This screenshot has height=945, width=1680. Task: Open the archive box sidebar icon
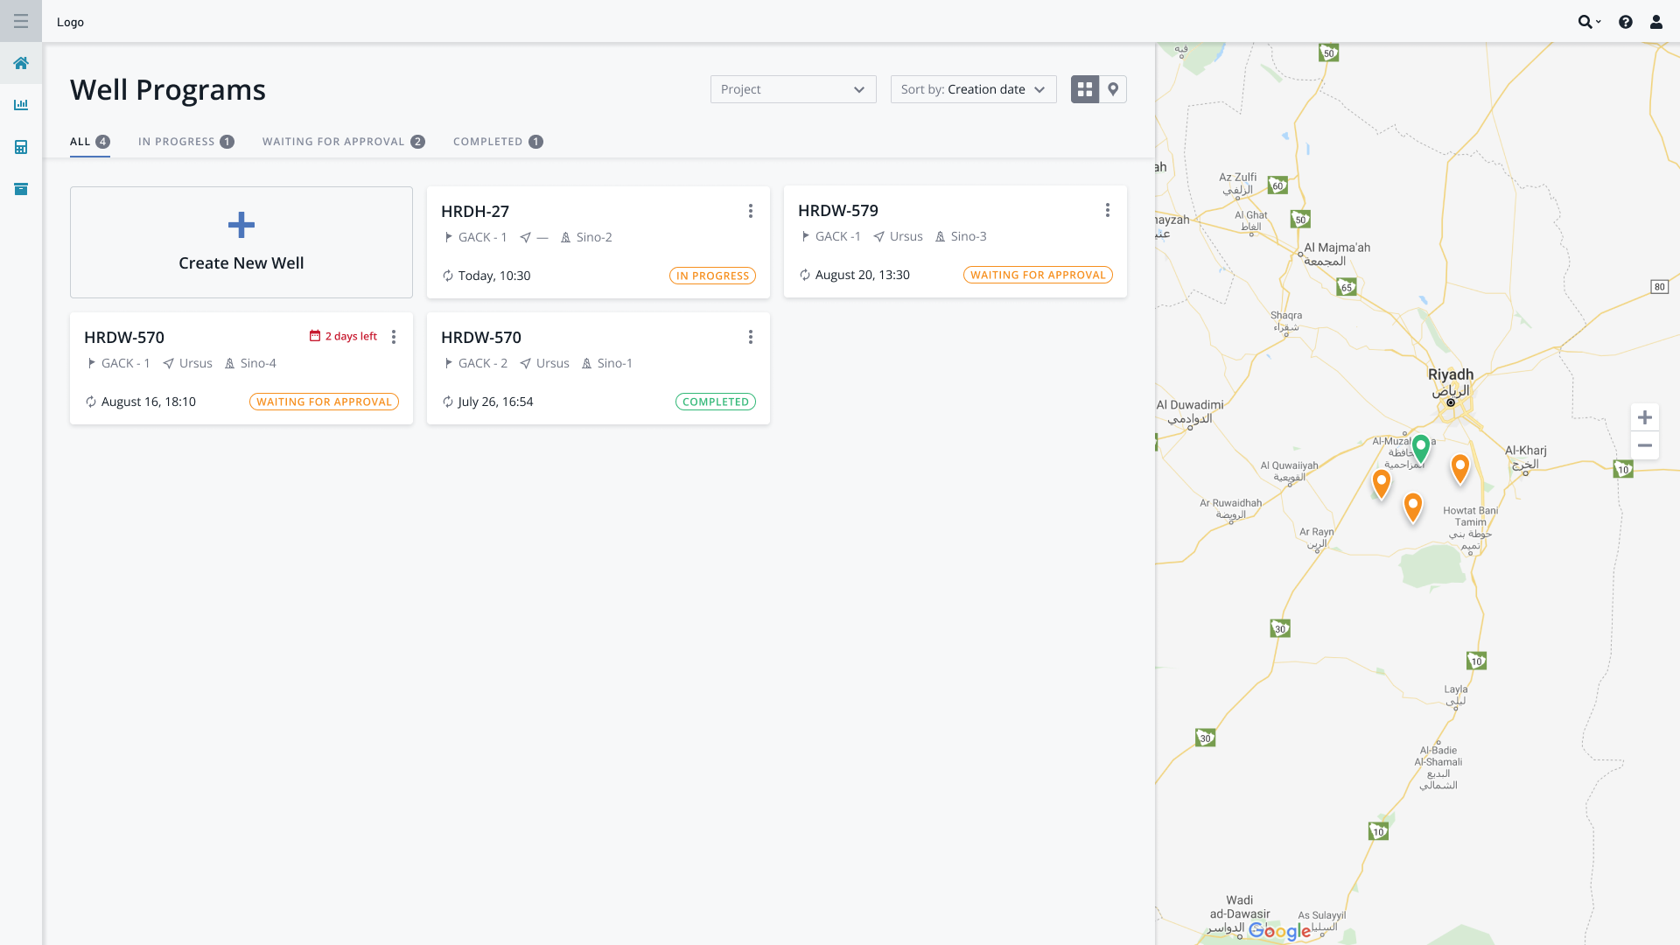tap(21, 189)
